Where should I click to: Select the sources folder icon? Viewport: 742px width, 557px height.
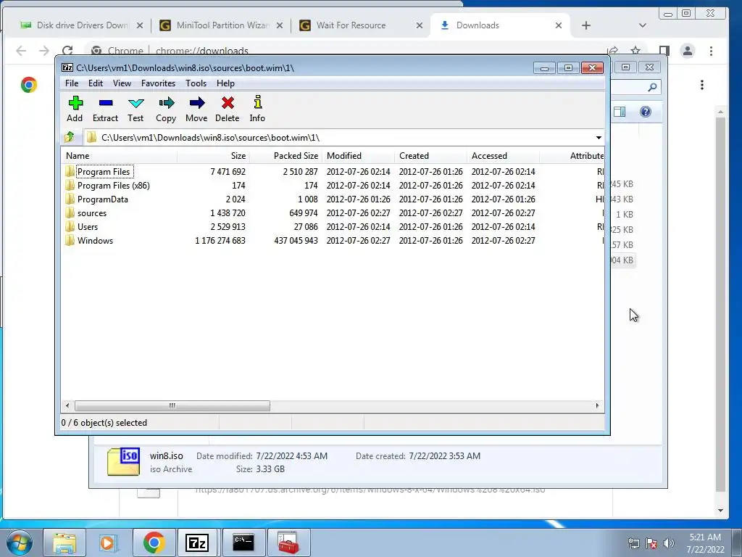pos(70,213)
